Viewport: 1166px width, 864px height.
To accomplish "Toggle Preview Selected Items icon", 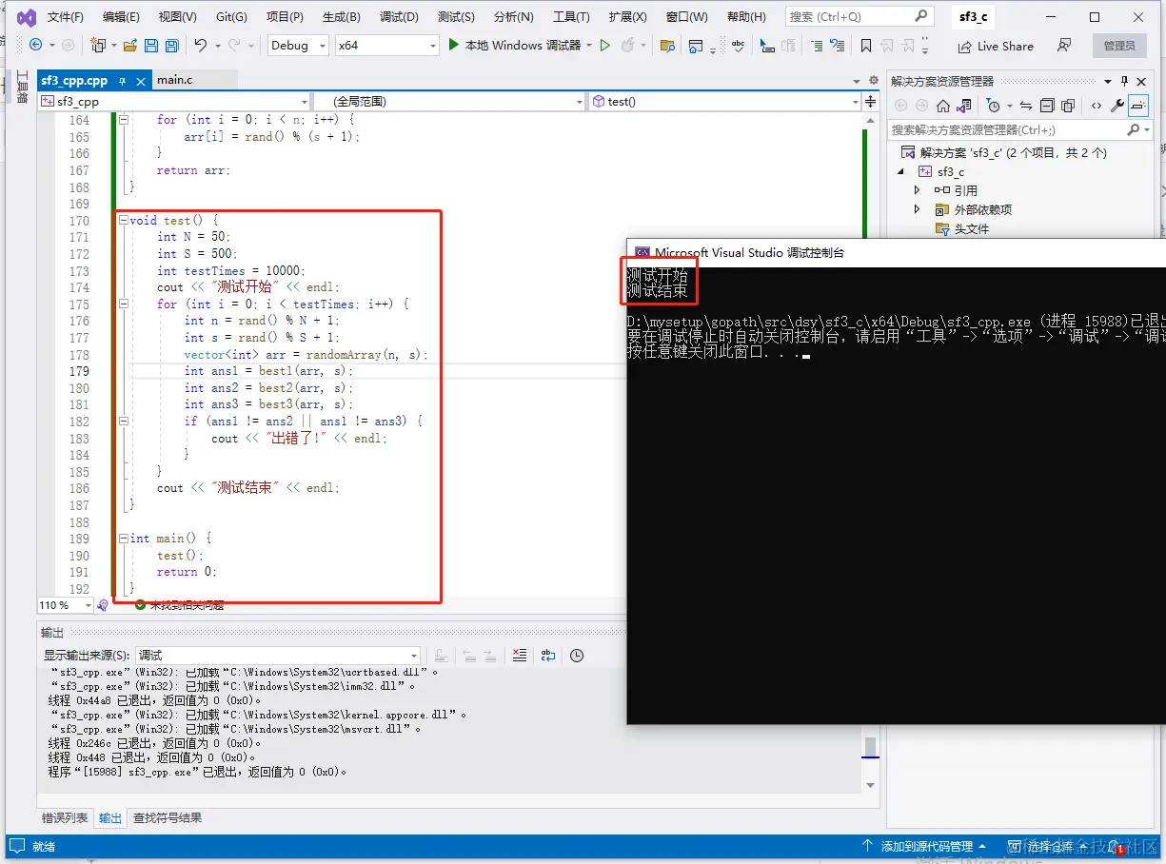I will (x=1138, y=106).
